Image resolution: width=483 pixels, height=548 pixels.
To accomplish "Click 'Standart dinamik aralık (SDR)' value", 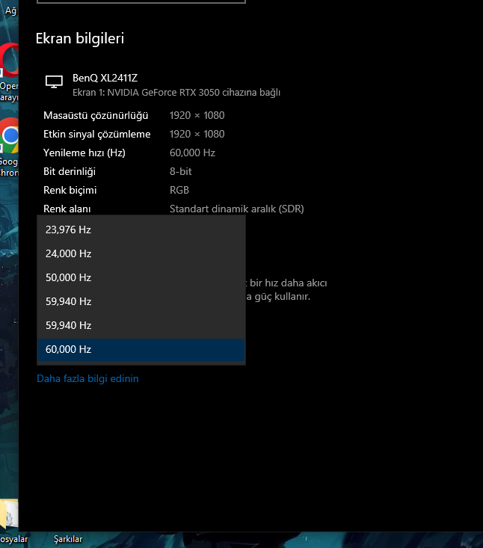I will [236, 209].
